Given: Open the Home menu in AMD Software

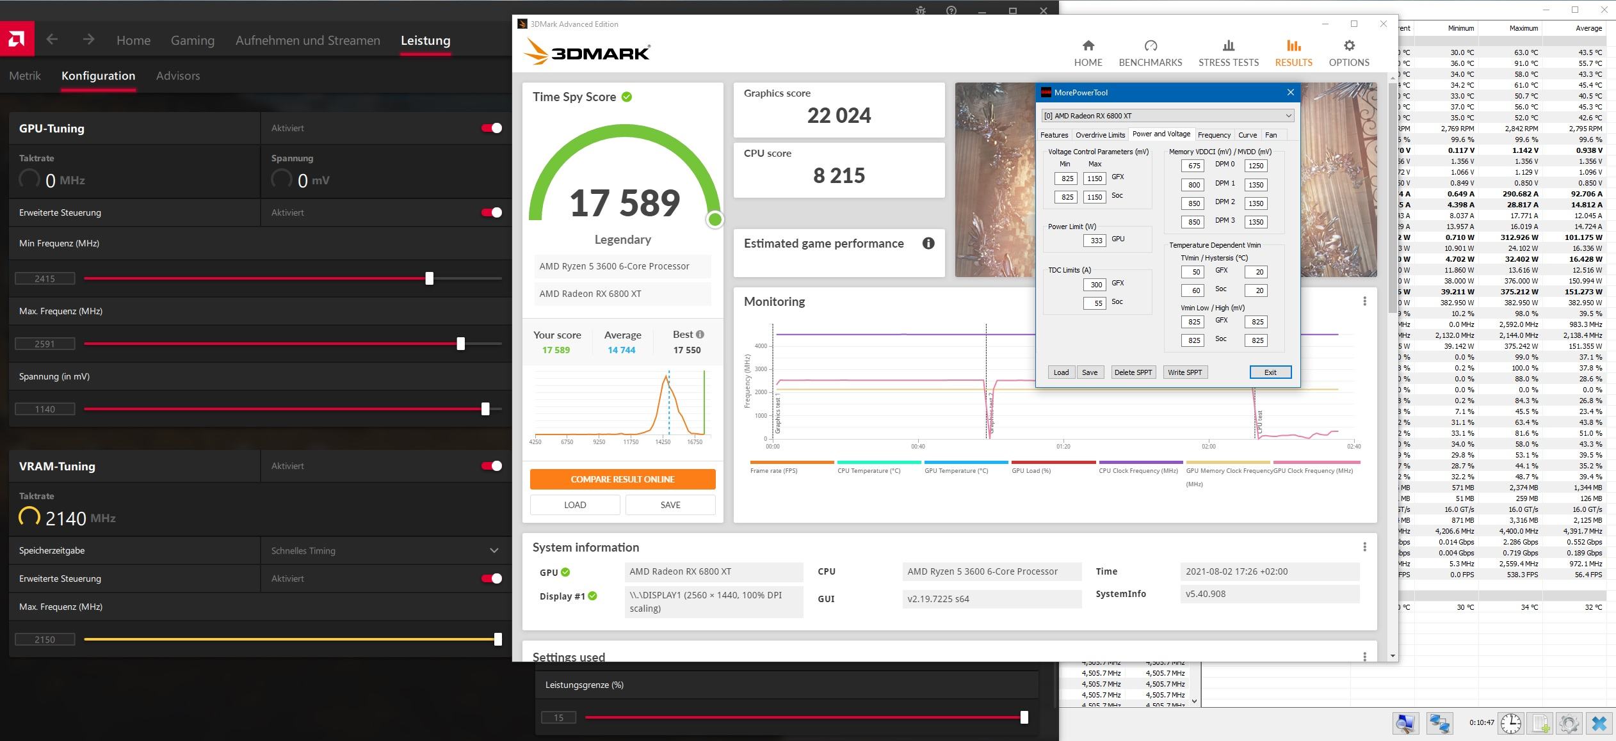Looking at the screenshot, I should coord(133,40).
